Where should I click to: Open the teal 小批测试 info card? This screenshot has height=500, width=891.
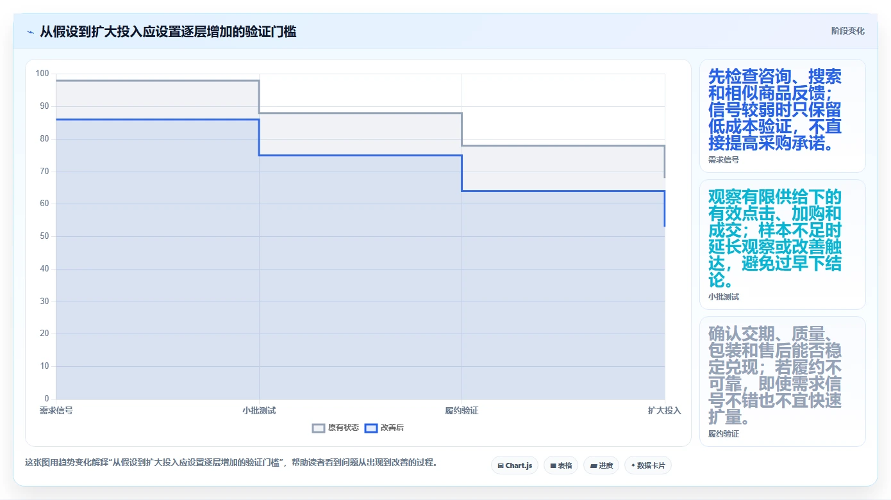pos(782,245)
